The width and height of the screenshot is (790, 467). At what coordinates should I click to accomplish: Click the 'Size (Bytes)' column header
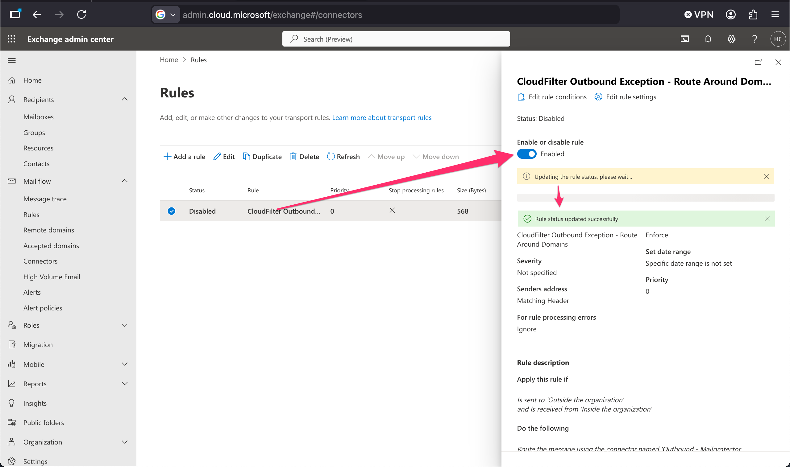pos(471,190)
